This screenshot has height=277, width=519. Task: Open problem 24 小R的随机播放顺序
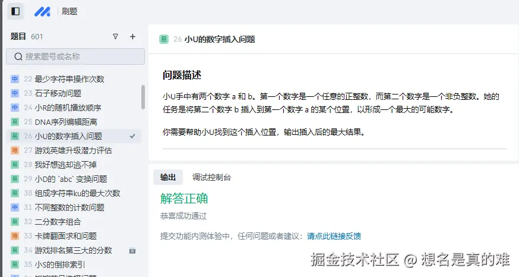(x=74, y=108)
